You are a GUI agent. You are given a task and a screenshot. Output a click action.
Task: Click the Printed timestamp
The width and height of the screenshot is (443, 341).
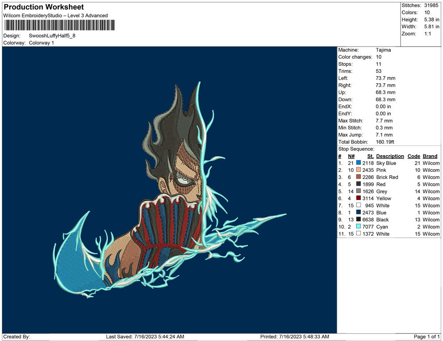pos(295,337)
